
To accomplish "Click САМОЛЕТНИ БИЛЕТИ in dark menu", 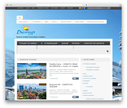I will coord(94,43).
